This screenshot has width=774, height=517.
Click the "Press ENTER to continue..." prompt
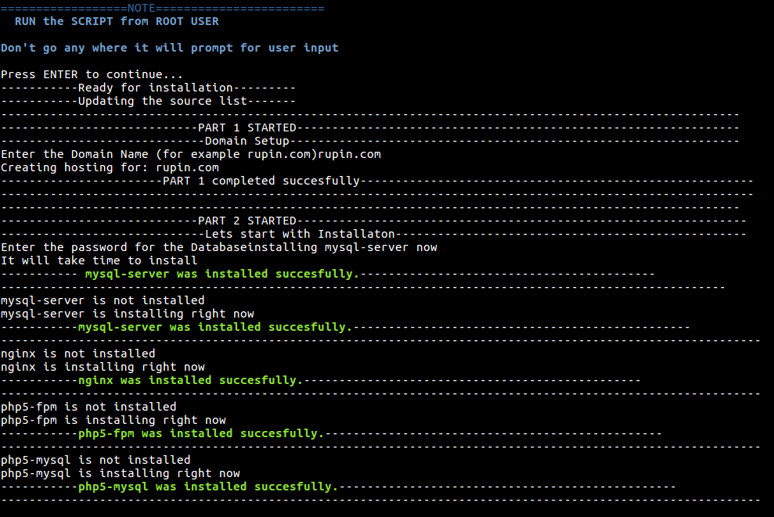pyautogui.click(x=92, y=74)
